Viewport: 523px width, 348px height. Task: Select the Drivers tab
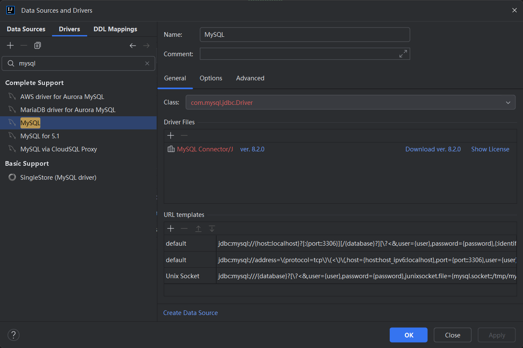pos(69,29)
